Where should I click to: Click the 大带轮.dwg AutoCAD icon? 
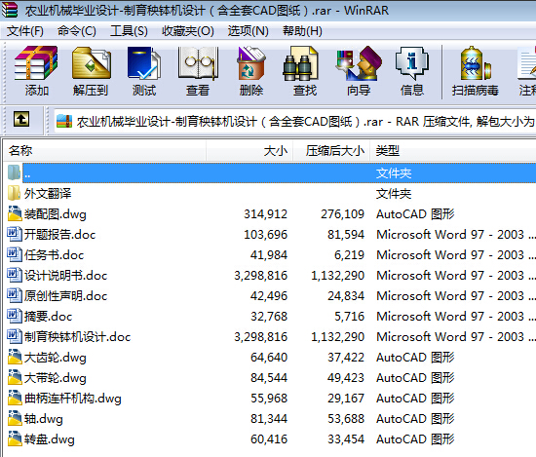pos(15,377)
